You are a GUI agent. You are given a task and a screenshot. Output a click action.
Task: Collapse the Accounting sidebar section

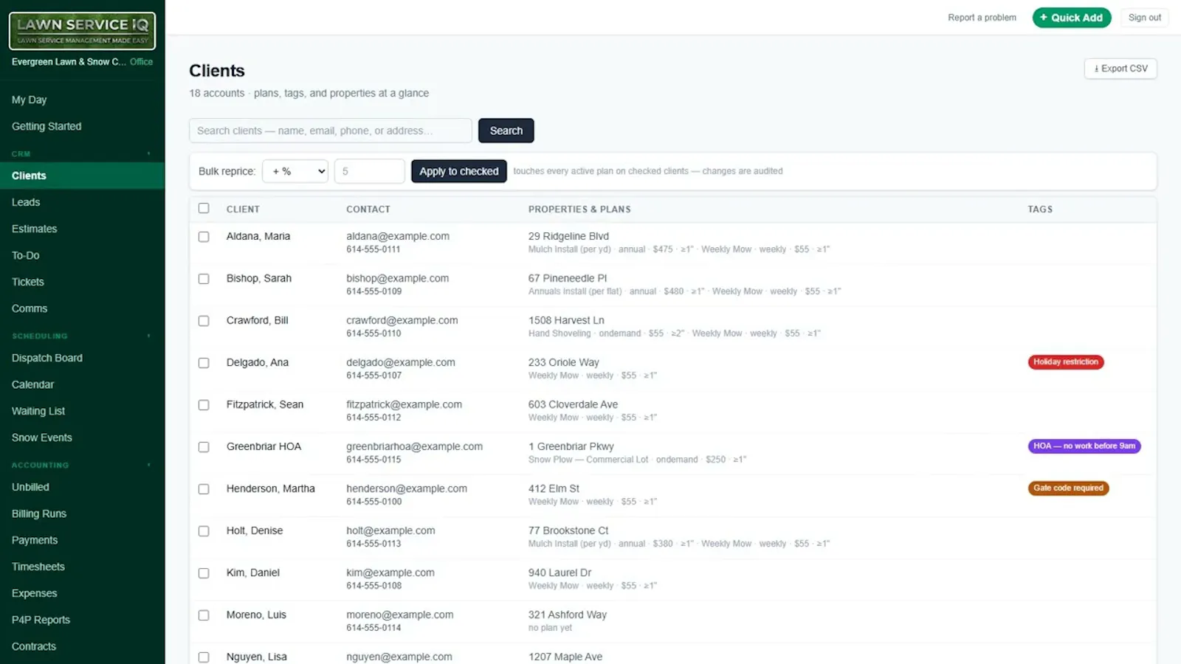[x=148, y=465]
